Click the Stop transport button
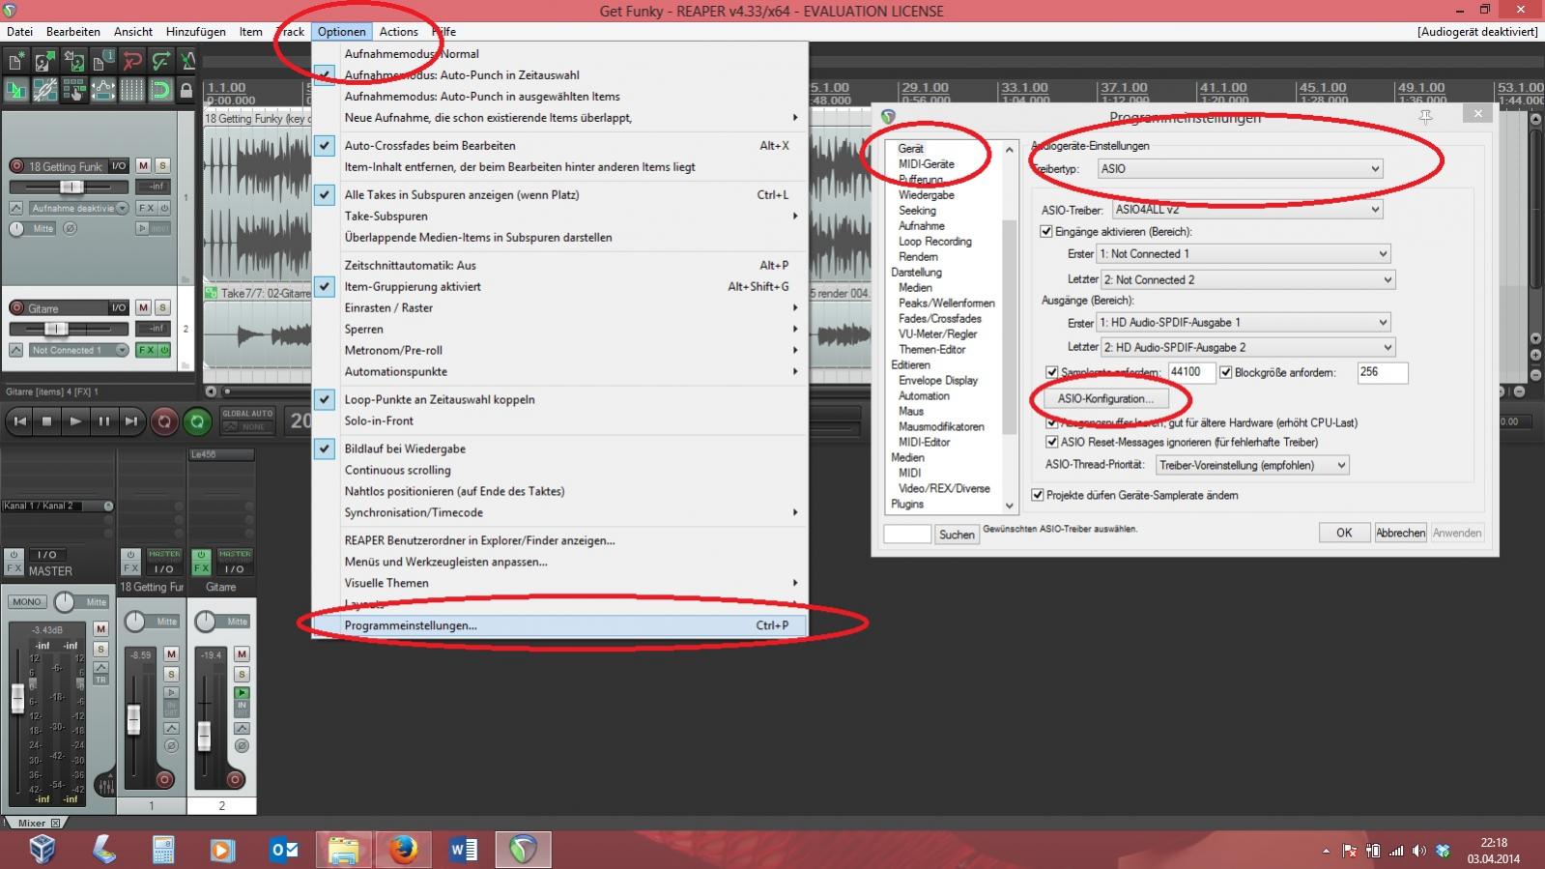Screen dimensions: 1545x869 point(46,421)
